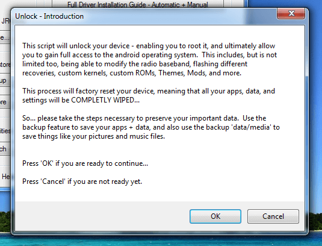Click the partially hidden button ending in 'e...'
The image size is (322, 246).
tap(5, 37)
